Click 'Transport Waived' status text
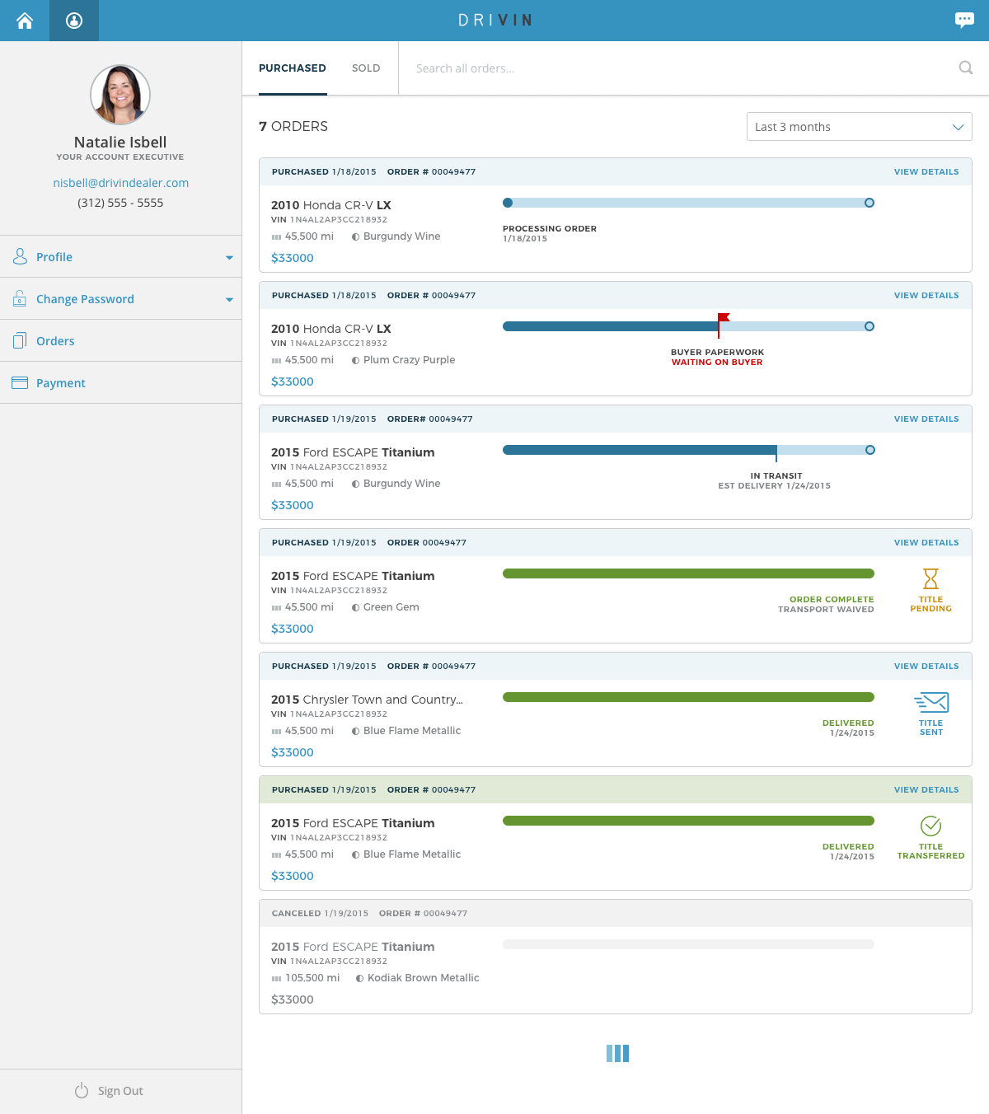 826,610
